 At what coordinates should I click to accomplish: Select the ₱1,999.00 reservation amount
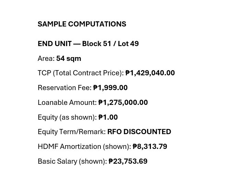click(110, 88)
